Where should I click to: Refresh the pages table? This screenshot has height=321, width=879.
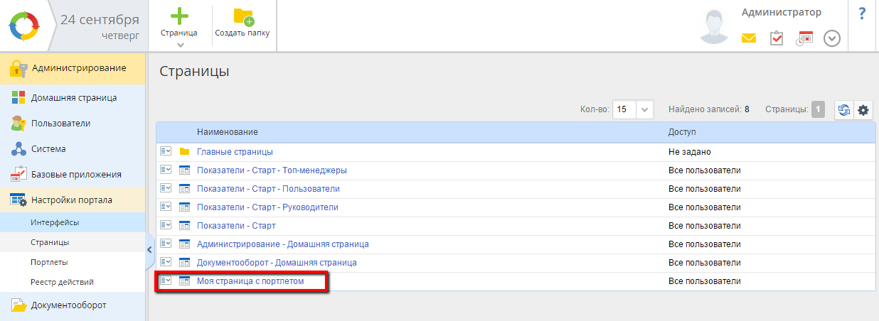(x=844, y=110)
